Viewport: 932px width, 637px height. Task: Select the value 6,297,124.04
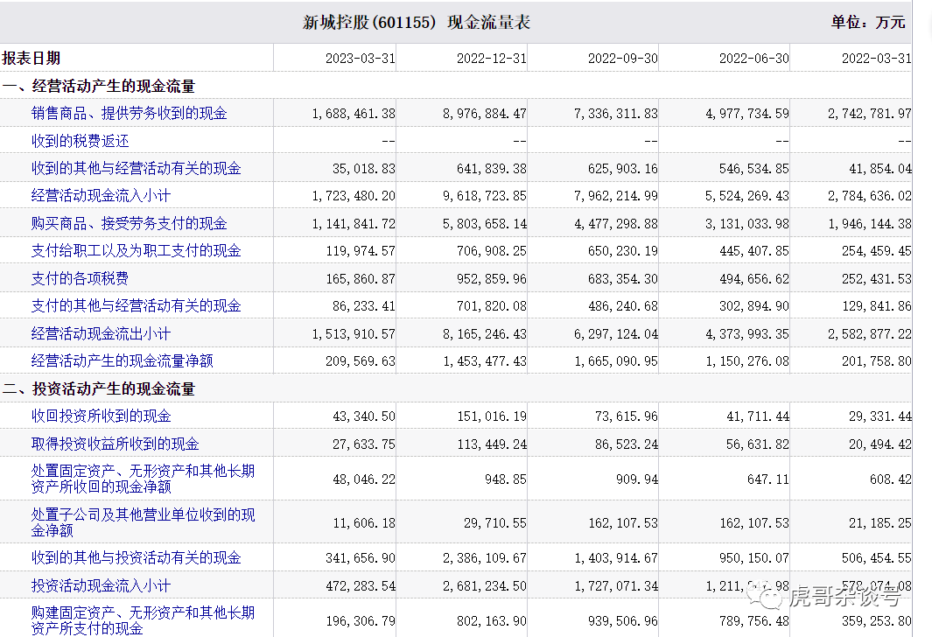[x=616, y=334]
